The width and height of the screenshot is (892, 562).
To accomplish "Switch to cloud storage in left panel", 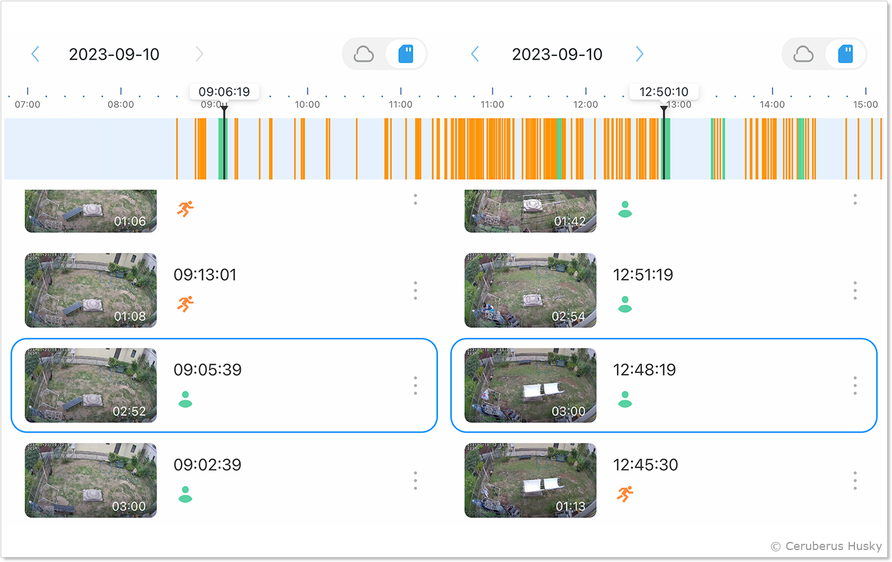I will [x=364, y=54].
